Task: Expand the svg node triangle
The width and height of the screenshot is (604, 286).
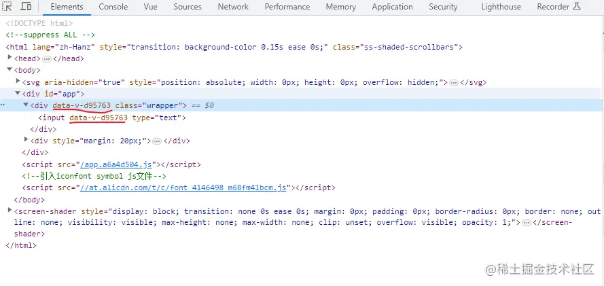Action: (18, 82)
